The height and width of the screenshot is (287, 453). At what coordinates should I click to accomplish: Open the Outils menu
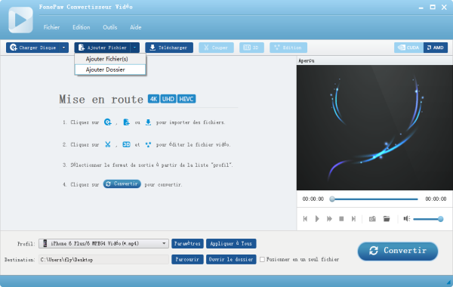tap(110, 27)
